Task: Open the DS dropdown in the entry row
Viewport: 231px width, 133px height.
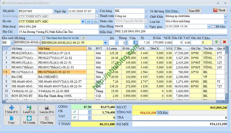Action: click(x=117, y=43)
